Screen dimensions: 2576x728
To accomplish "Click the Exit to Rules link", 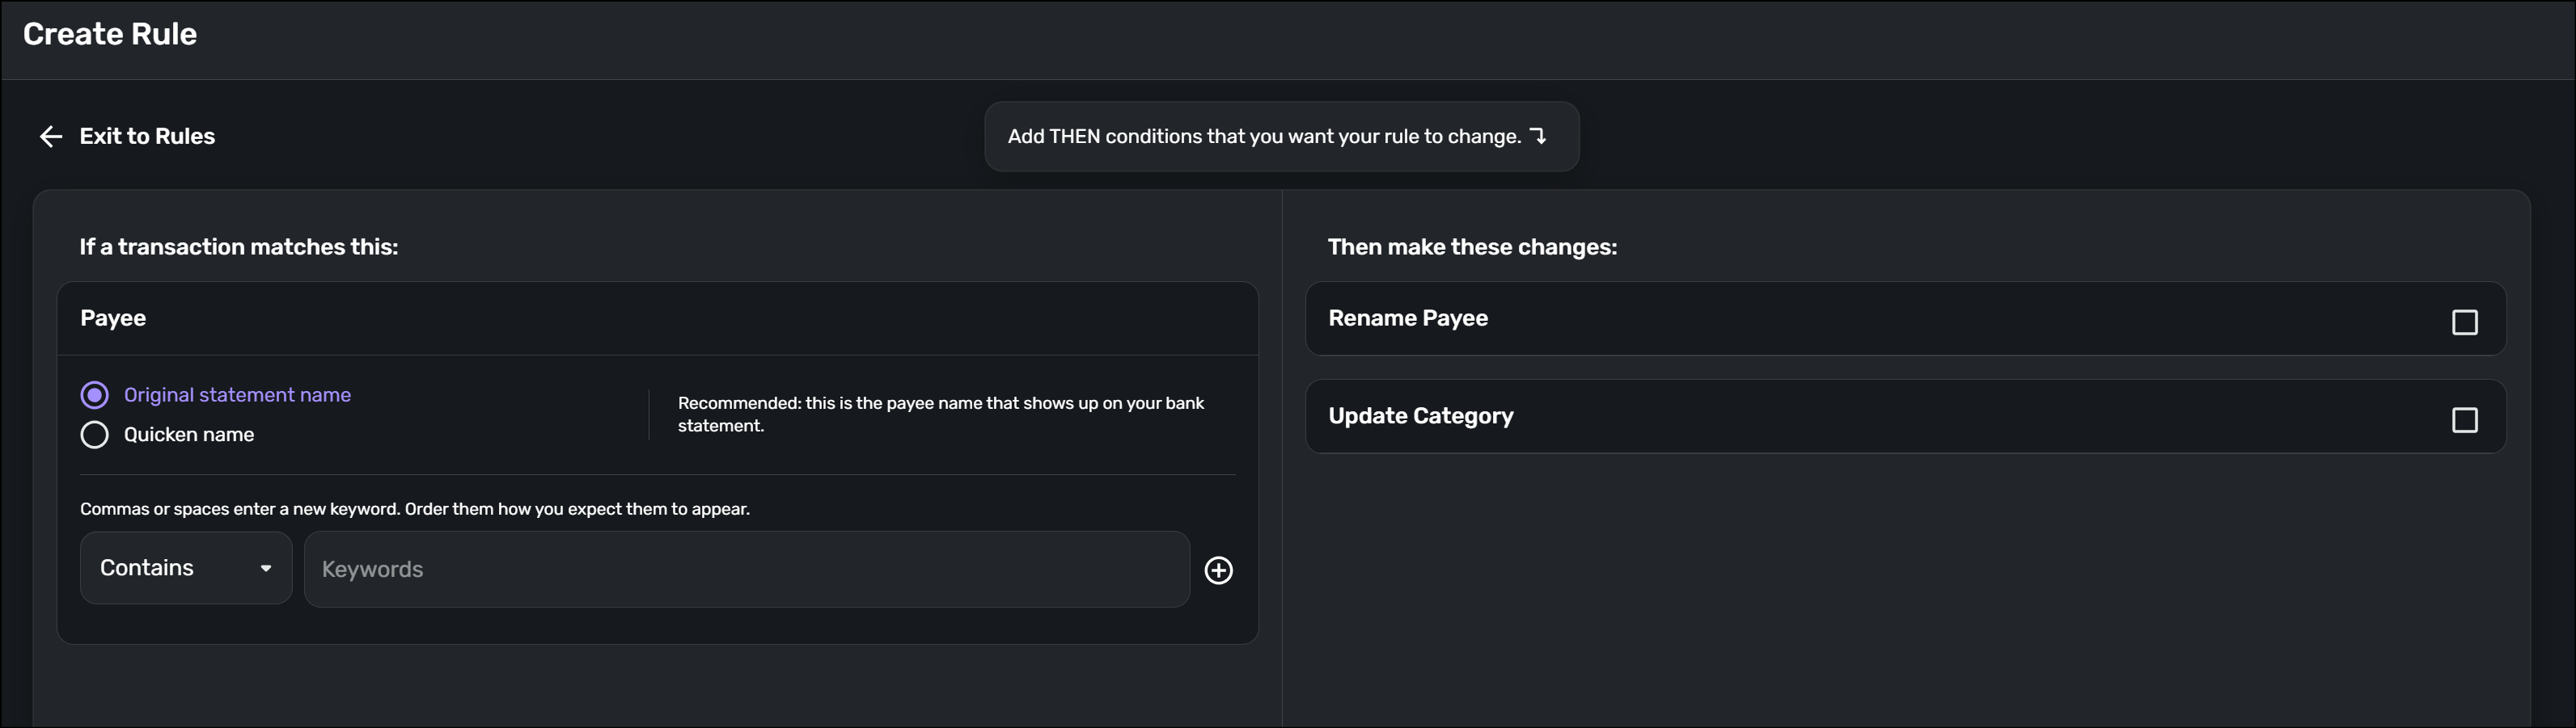I will [147, 137].
